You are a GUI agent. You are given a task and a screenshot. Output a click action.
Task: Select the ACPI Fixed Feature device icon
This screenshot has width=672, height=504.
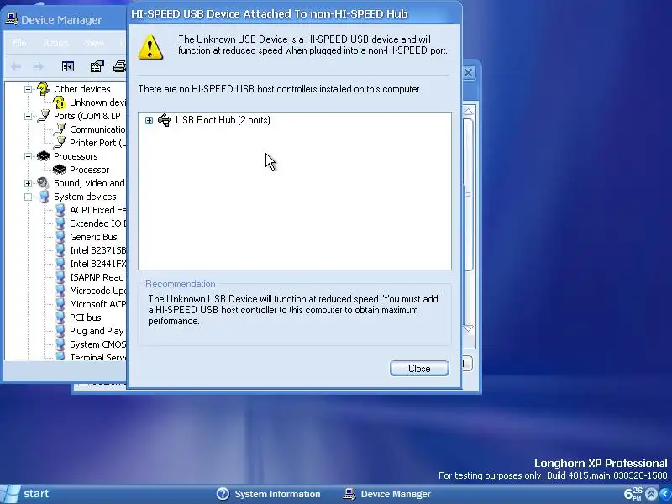tap(60, 210)
